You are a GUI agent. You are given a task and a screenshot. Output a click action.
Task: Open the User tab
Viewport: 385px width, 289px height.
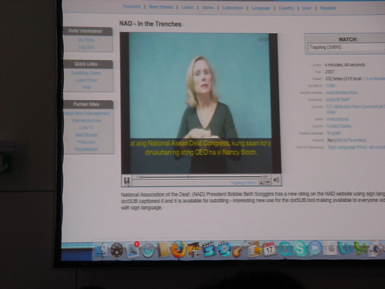[307, 8]
